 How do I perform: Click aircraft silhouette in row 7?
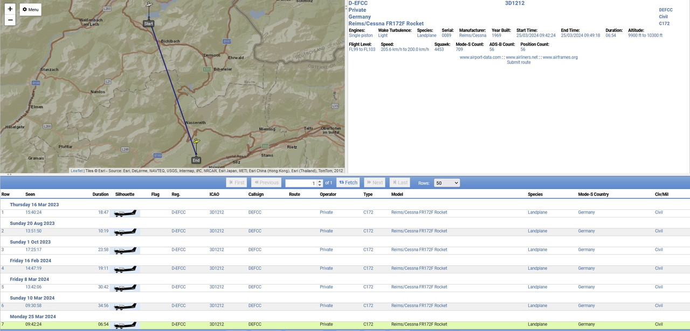[125, 325]
